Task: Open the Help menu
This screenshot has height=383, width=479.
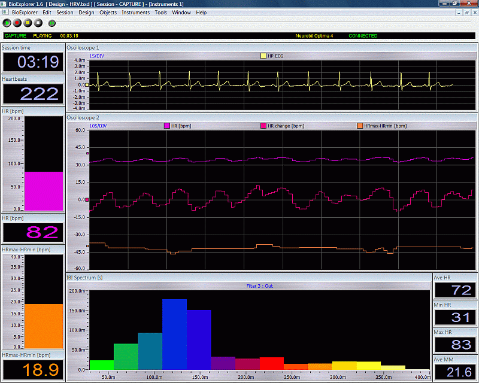Action: 201,13
